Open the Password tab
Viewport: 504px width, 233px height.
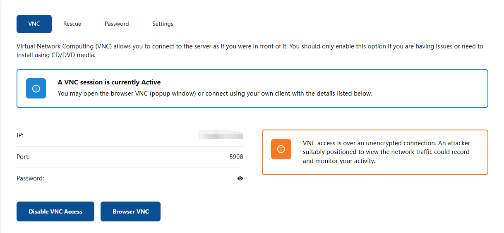tap(117, 24)
